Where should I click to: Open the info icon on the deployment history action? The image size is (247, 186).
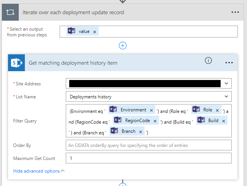[x=208, y=60]
